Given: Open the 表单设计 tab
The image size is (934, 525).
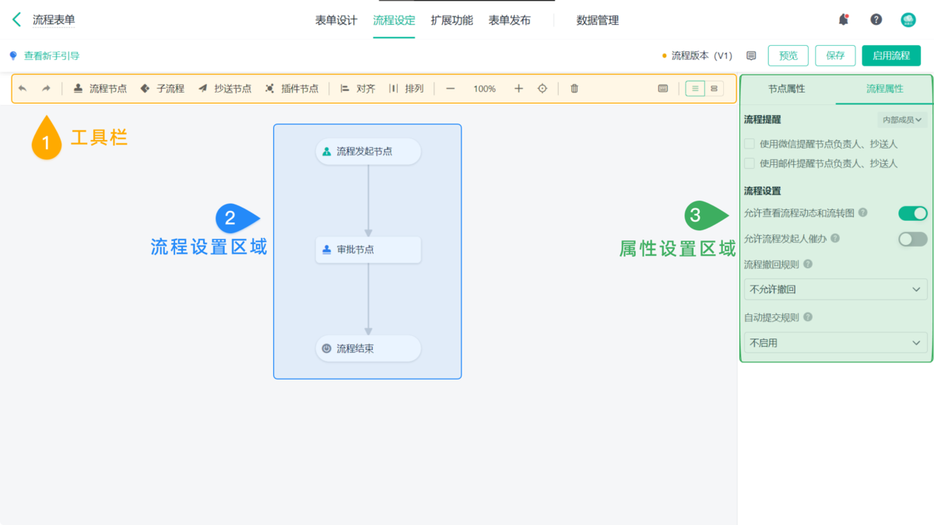Looking at the screenshot, I should (x=336, y=20).
